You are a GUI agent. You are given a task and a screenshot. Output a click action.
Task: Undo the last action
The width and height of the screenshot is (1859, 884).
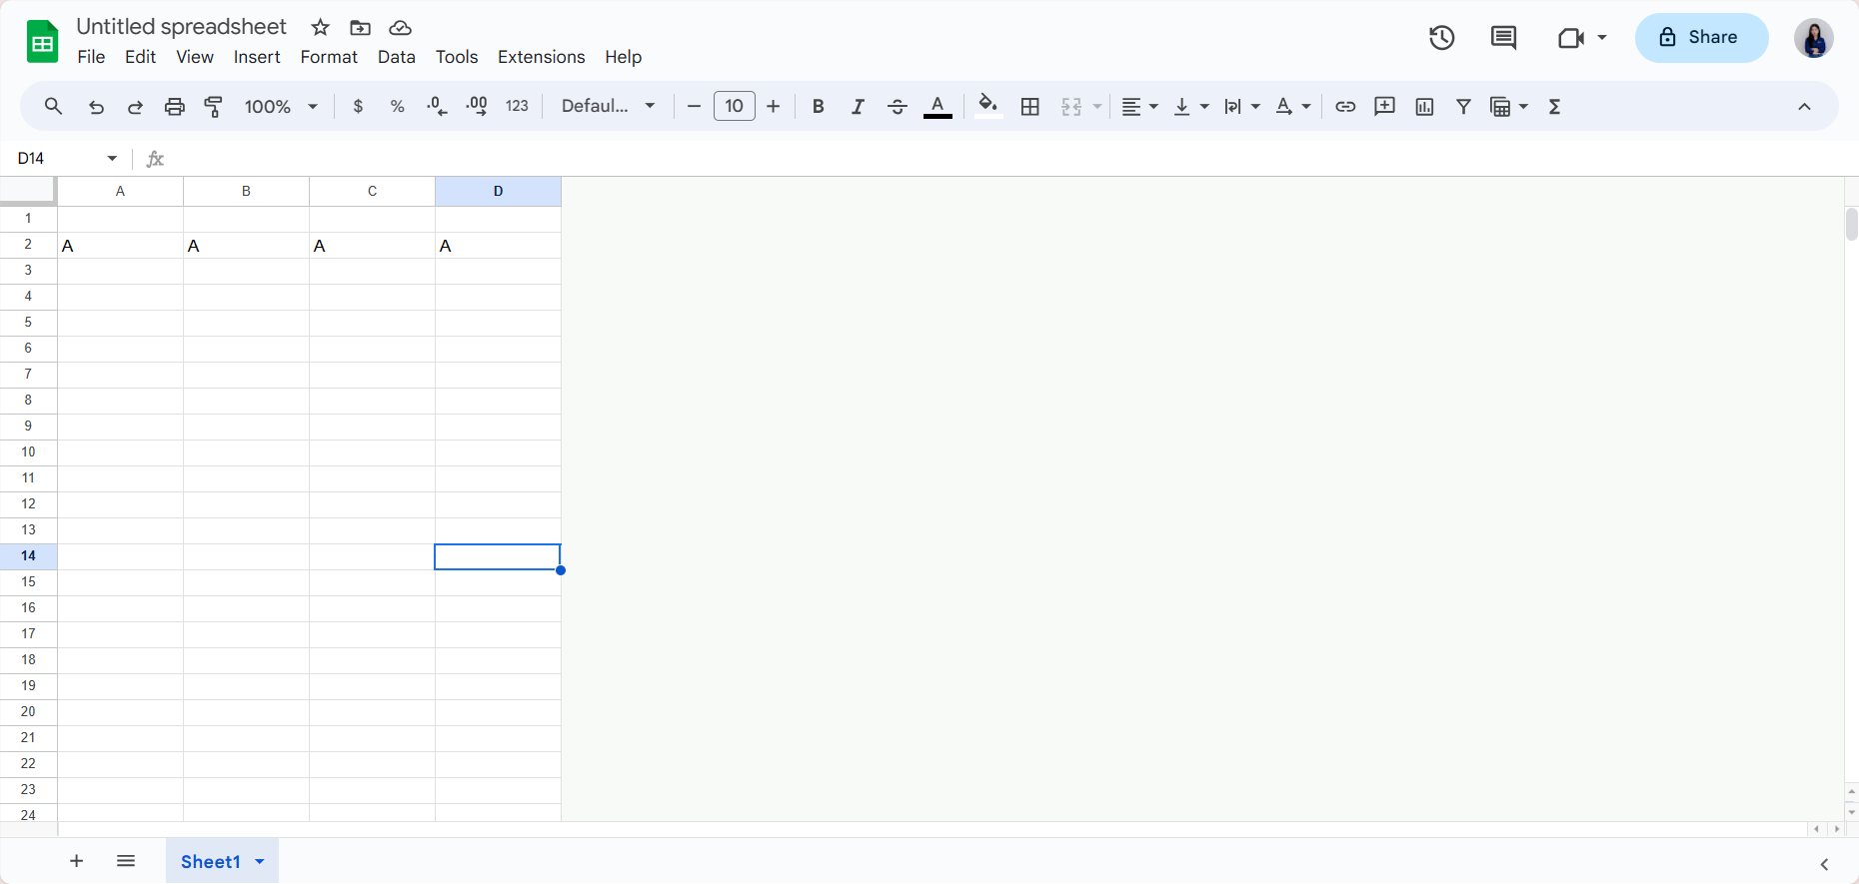(96, 106)
